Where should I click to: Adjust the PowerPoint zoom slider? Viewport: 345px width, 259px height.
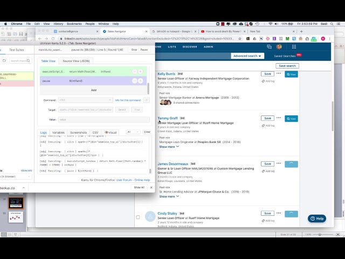(320, 235)
